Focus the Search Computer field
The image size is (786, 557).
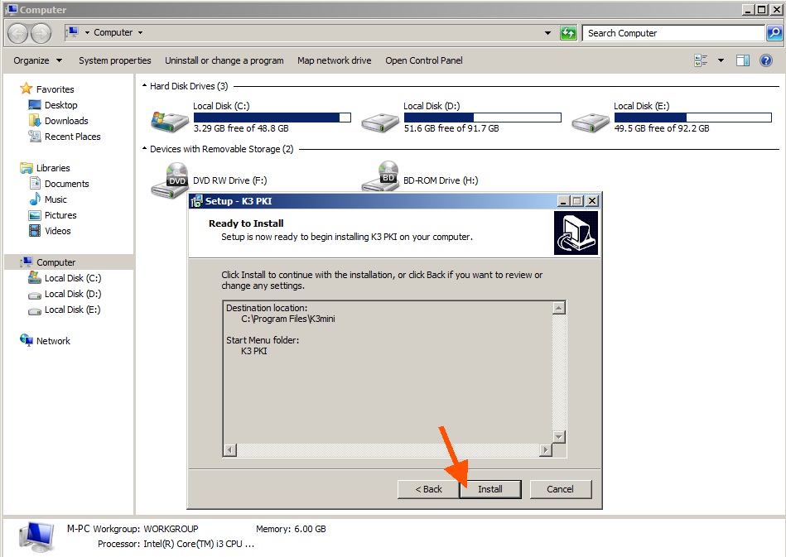[673, 33]
